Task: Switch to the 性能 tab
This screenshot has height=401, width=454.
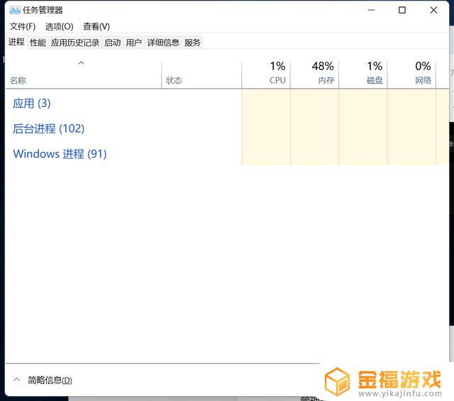Action: tap(38, 43)
